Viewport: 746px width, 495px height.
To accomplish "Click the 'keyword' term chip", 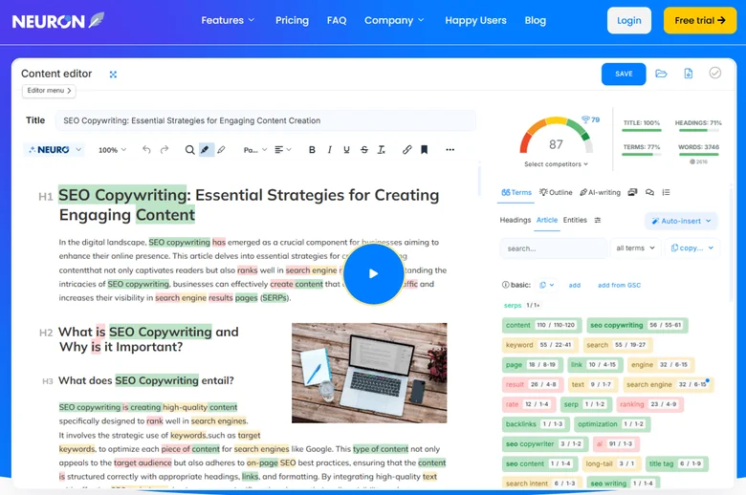I will (539, 345).
